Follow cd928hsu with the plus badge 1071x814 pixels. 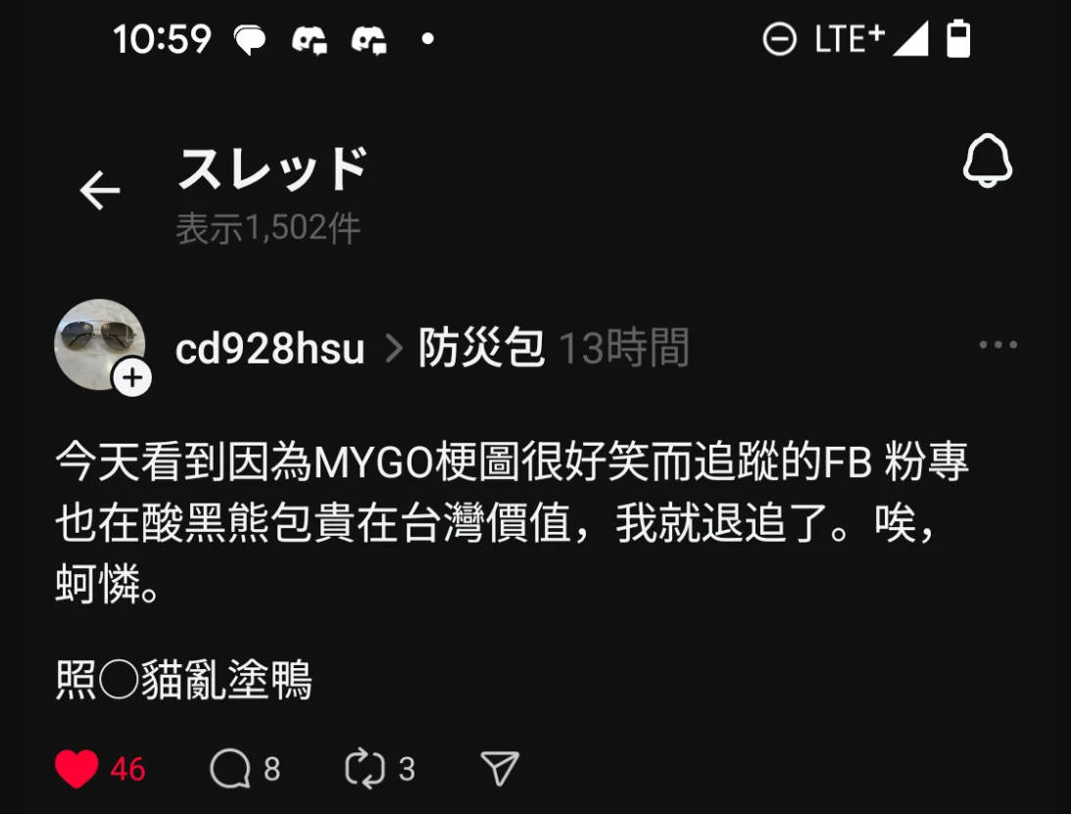[x=132, y=377]
